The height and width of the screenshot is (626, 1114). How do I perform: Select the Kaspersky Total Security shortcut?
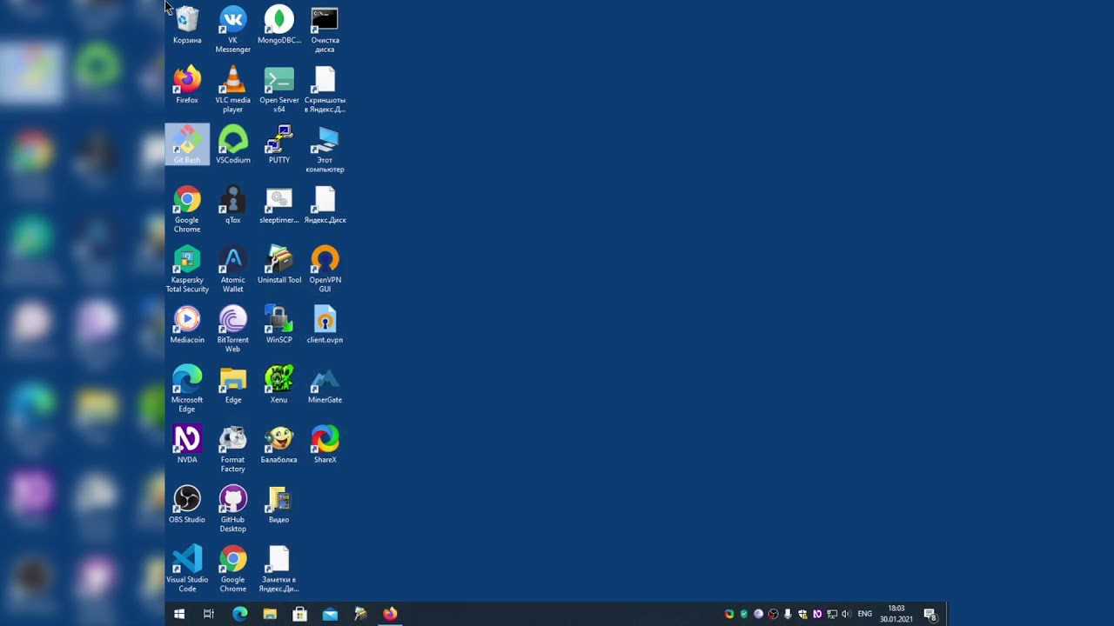point(187,270)
